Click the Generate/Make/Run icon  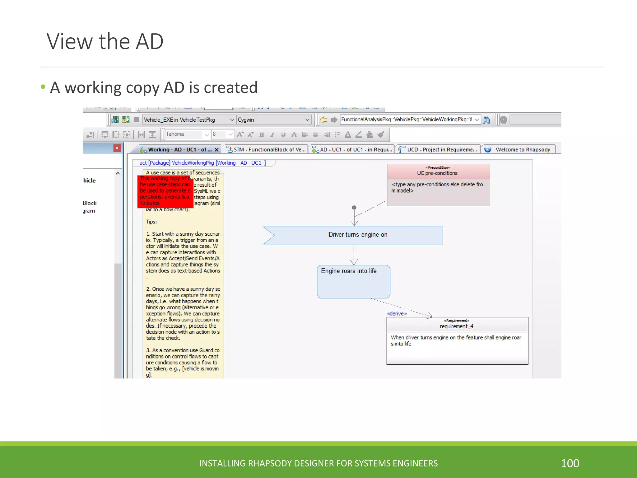pos(115,120)
